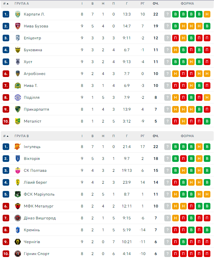214x259 pixels.
Task: Click the Металіст club logo
Action: [18, 121]
